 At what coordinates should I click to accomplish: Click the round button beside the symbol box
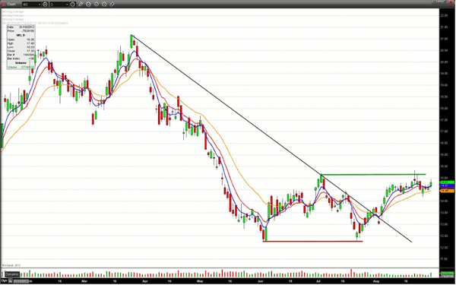(x=45, y=5)
